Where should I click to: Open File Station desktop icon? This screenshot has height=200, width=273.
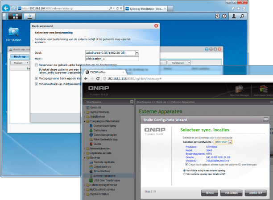13,34
